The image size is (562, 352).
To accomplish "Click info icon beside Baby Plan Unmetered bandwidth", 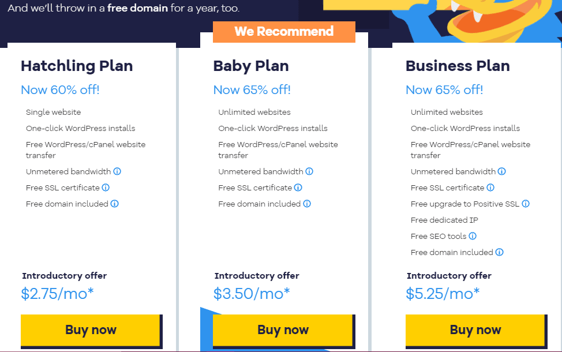I will [309, 171].
